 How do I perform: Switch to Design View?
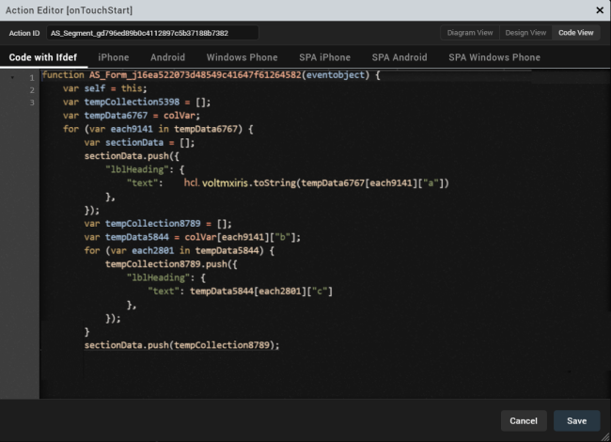pos(525,33)
